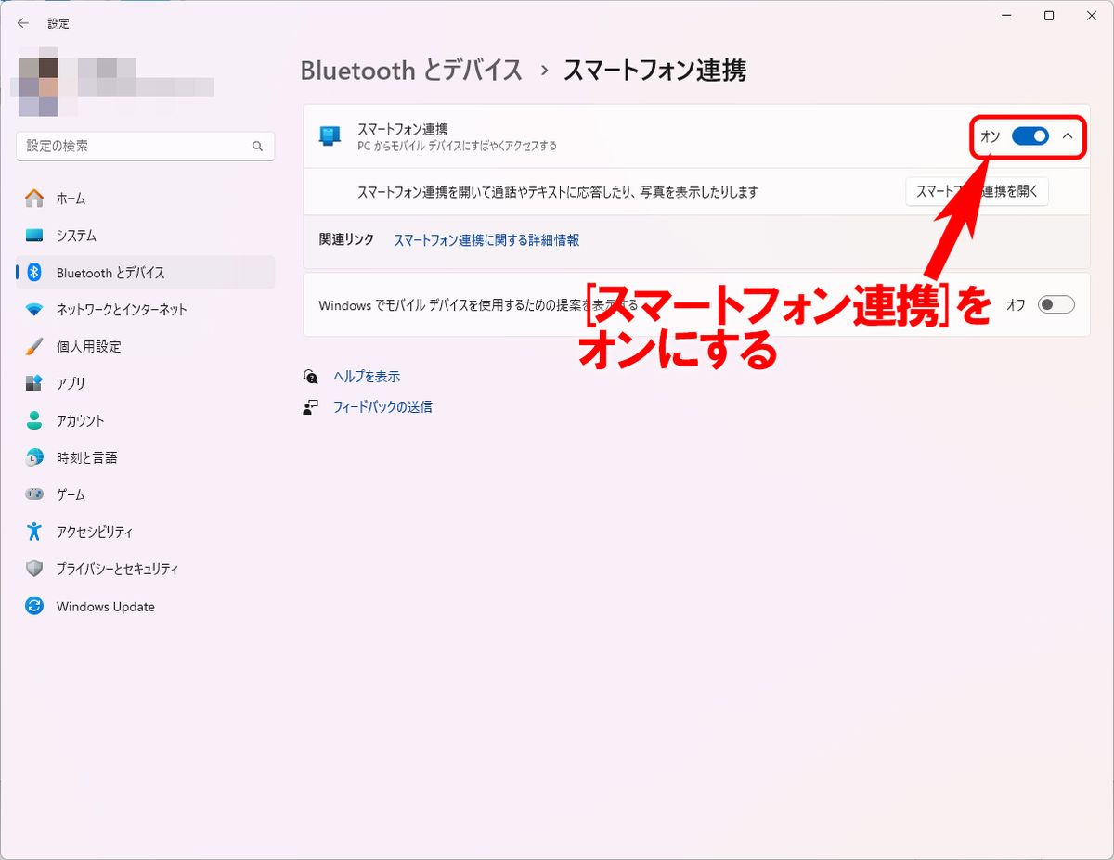Click the Gaming controller icon
The width and height of the screenshot is (1114, 860).
[x=34, y=494]
